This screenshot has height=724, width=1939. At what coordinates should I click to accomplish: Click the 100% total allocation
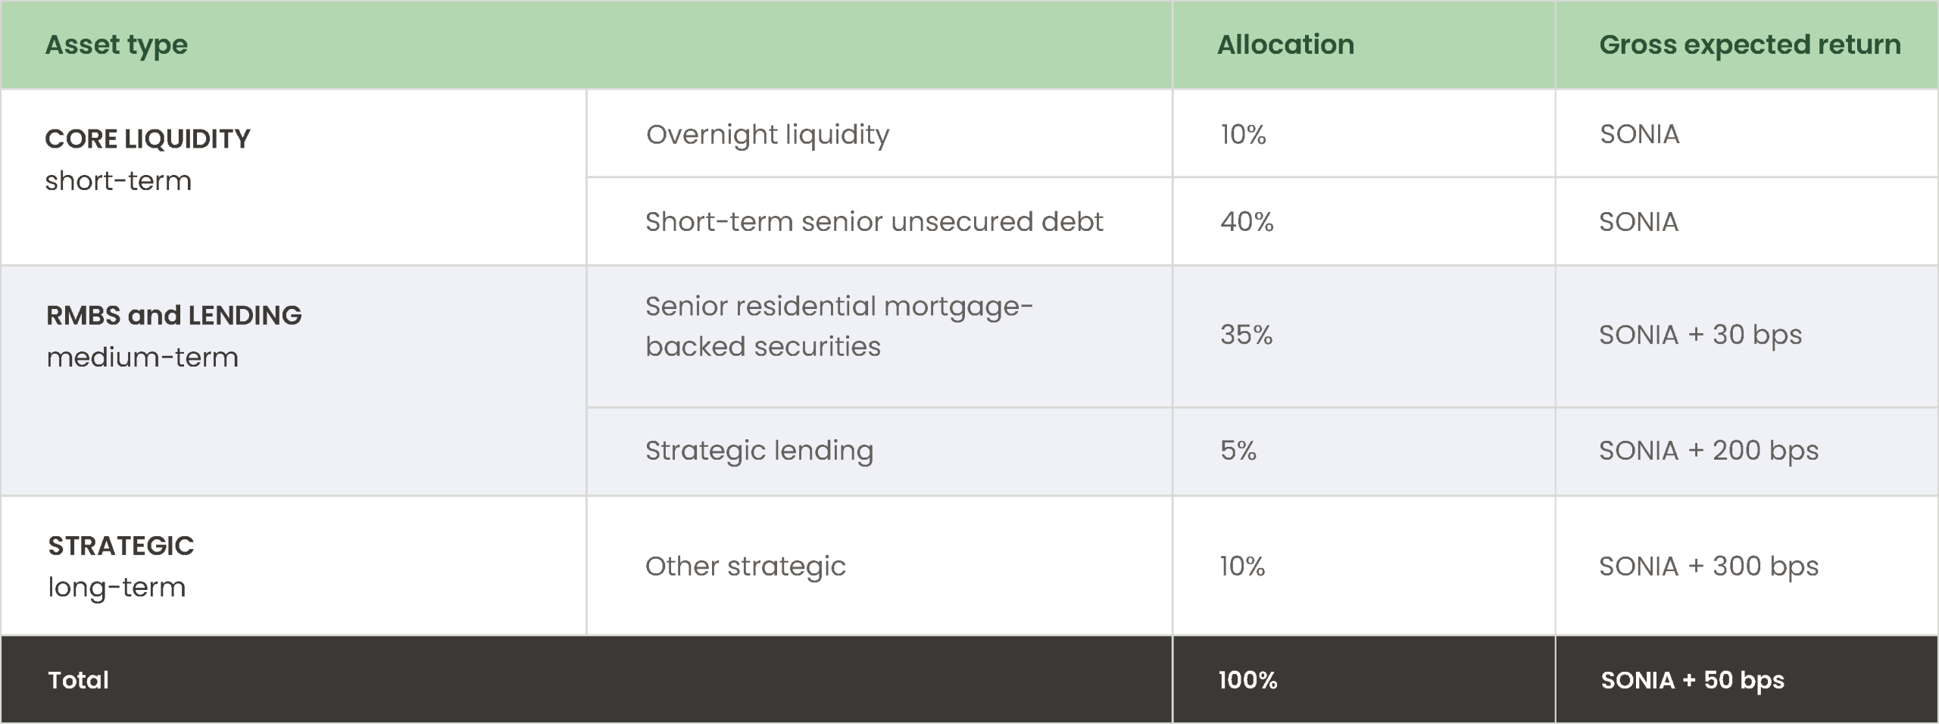point(1247,680)
